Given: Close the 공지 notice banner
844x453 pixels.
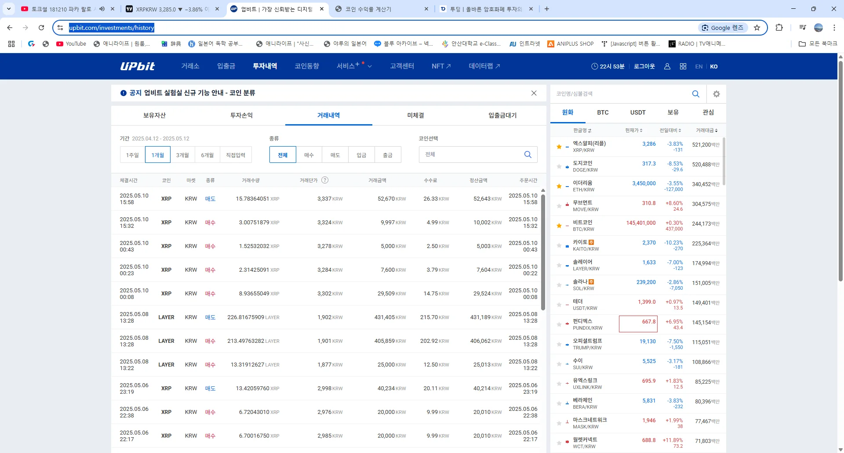Looking at the screenshot, I should 534,93.
